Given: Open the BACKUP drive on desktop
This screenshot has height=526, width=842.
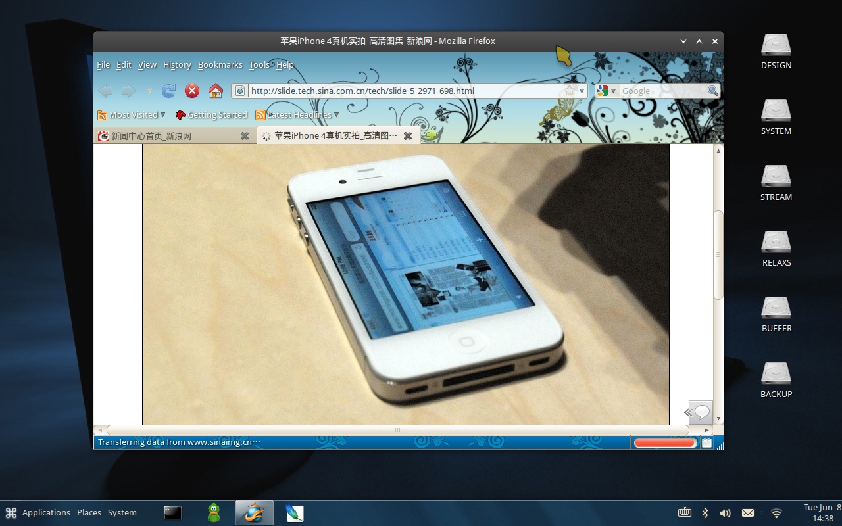Looking at the screenshot, I should point(776,380).
